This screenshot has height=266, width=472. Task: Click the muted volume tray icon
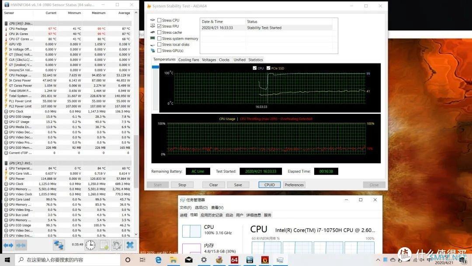(422, 260)
